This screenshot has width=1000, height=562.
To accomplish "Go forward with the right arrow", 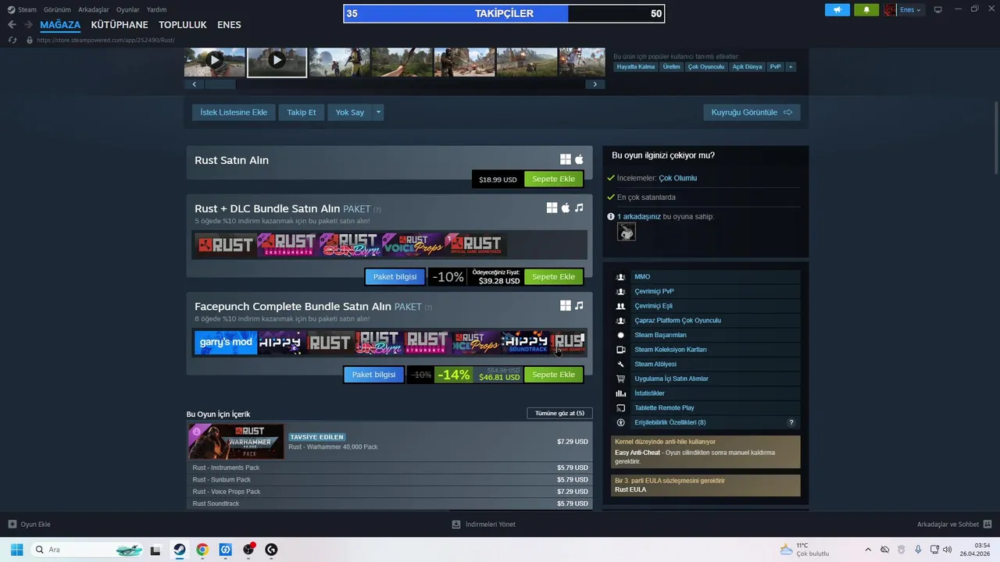I will tap(28, 25).
